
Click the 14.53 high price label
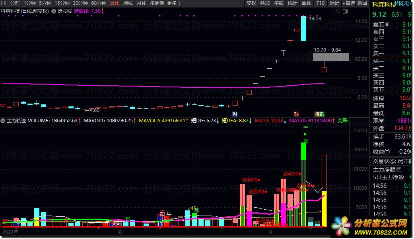point(315,18)
